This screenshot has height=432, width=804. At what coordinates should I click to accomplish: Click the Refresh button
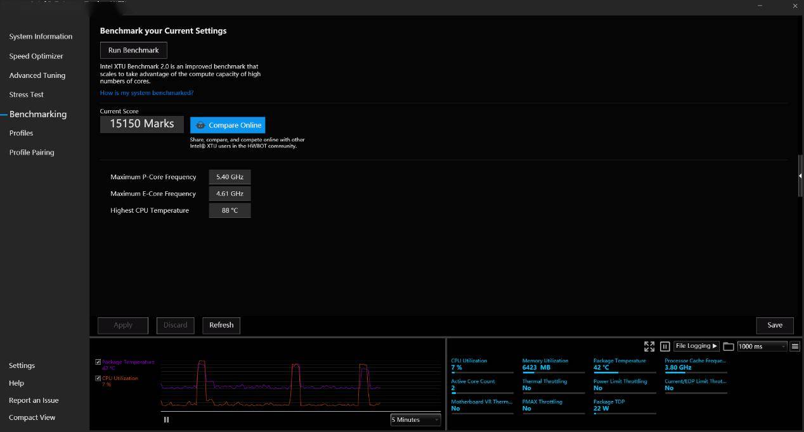(x=221, y=325)
